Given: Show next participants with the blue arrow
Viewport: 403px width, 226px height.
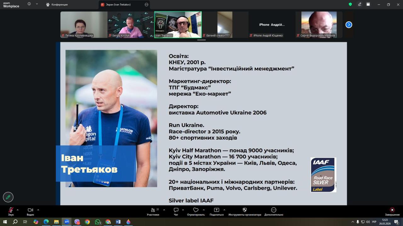Looking at the screenshot, I should click(349, 25).
